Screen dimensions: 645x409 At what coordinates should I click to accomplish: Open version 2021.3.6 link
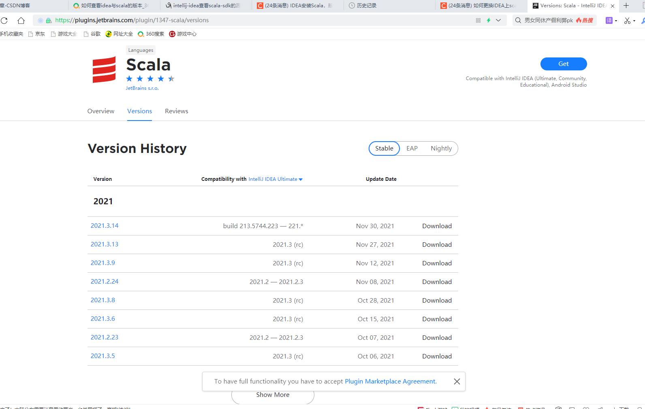103,319
